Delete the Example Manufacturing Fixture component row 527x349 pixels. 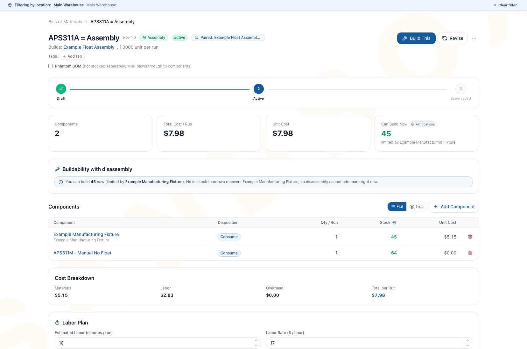470,237
